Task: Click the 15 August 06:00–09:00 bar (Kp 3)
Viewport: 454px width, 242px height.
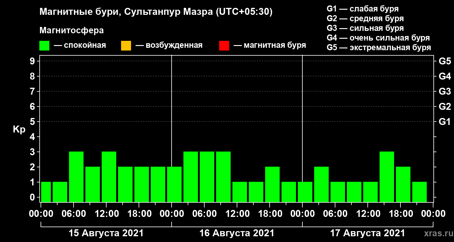Action: click(x=76, y=177)
